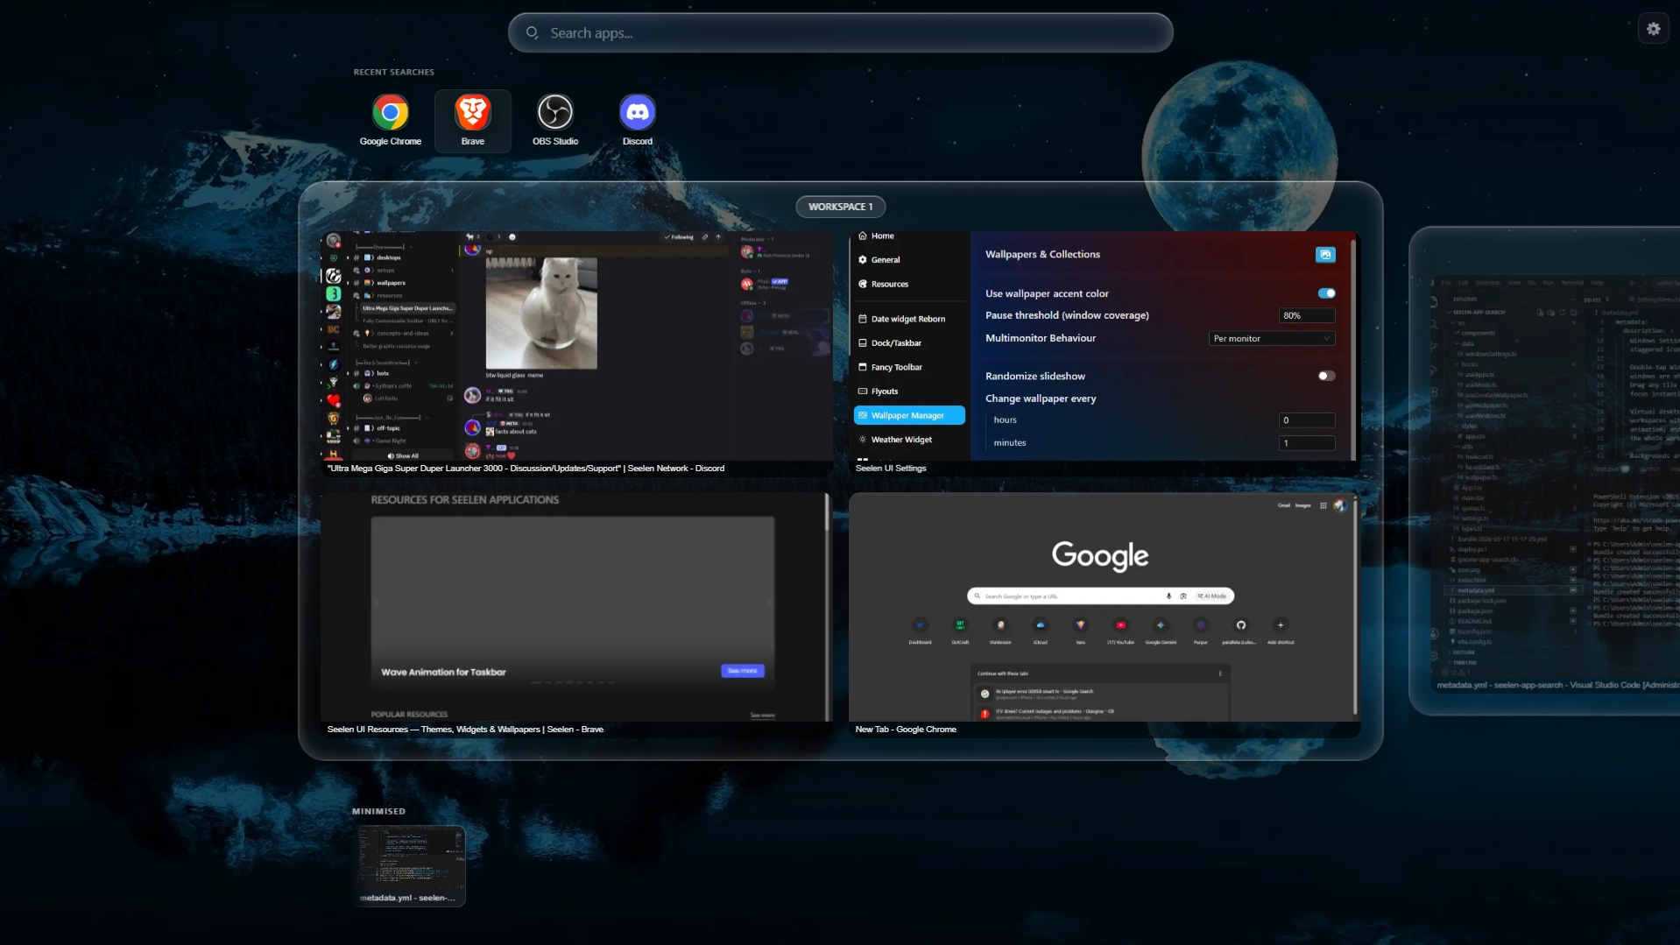Image resolution: width=1680 pixels, height=945 pixels.
Task: Restore minimised metadata.yml window thumbnail
Action: [x=411, y=865]
